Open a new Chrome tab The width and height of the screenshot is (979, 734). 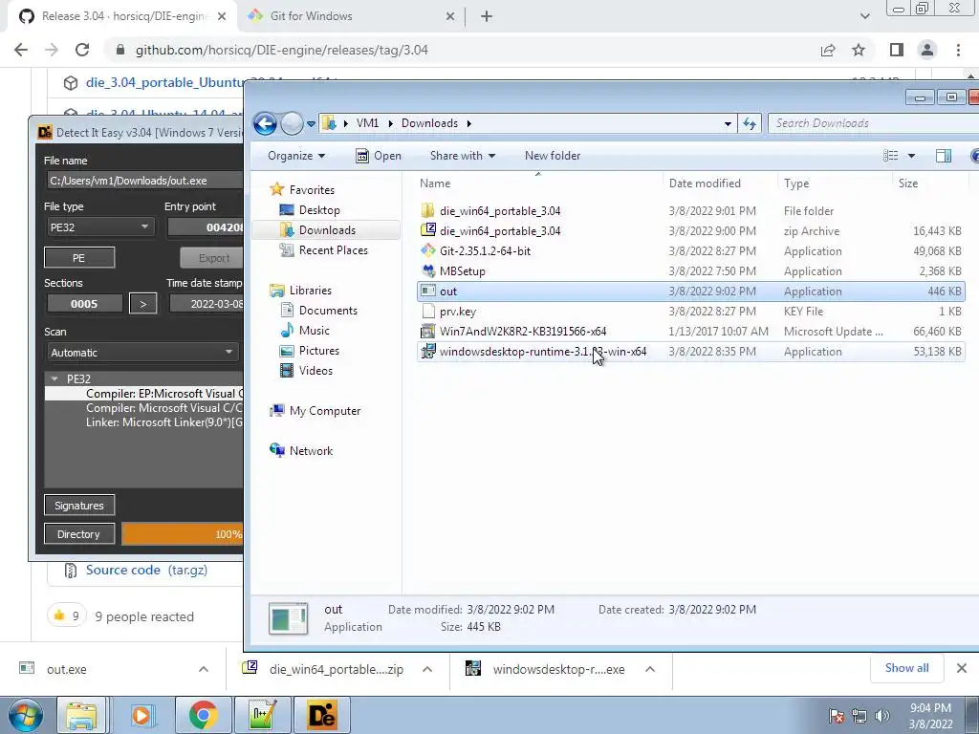(487, 16)
